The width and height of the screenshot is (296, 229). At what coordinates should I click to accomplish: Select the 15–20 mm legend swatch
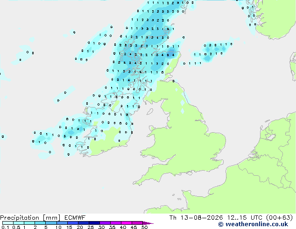click(x=72, y=223)
